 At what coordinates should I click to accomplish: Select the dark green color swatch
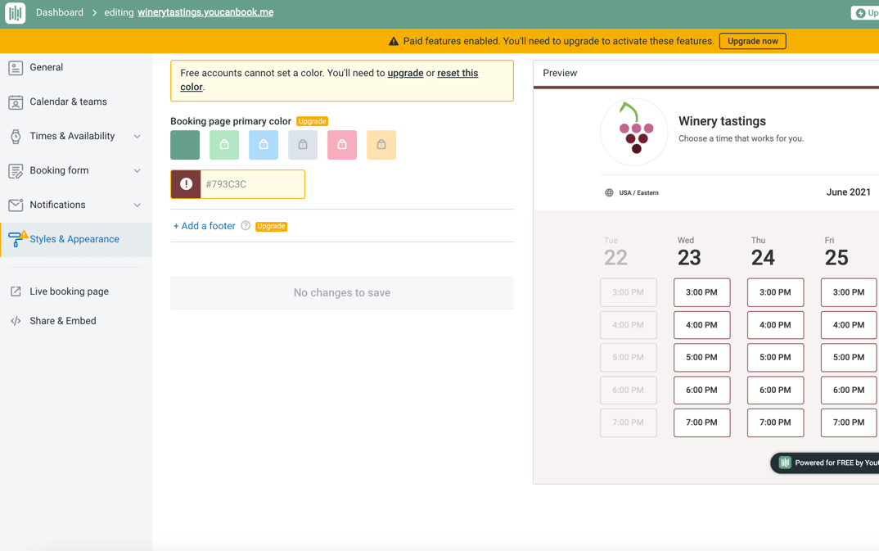(x=185, y=145)
